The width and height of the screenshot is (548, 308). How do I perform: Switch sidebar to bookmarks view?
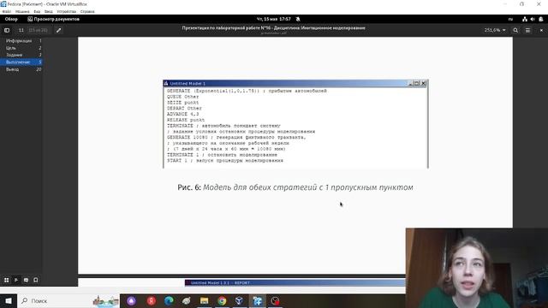(x=36, y=280)
